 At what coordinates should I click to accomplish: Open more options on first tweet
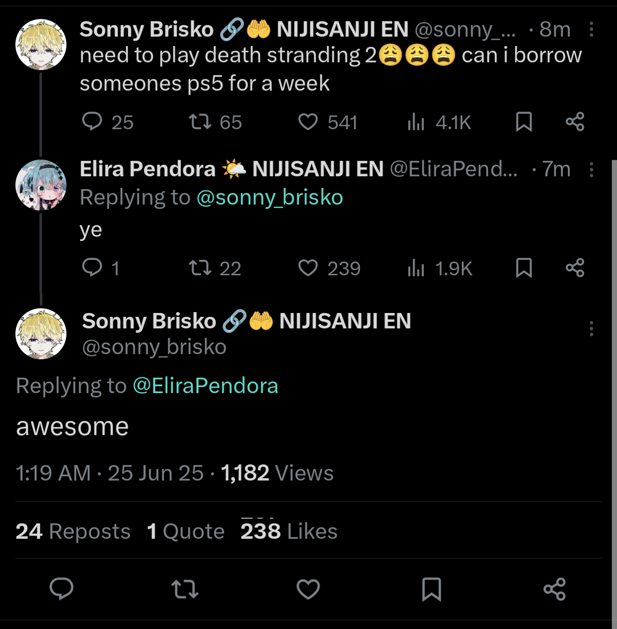pos(591,30)
